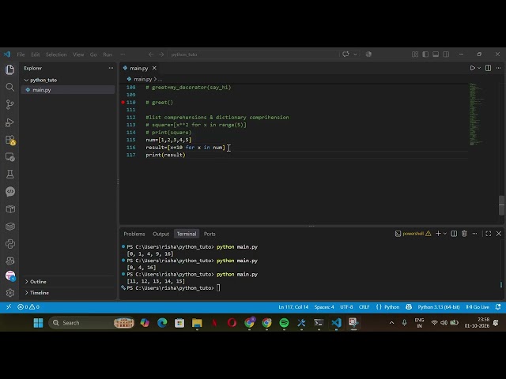506x379 pixels.
Task: Split the terminal
Action: pyautogui.click(x=454, y=234)
